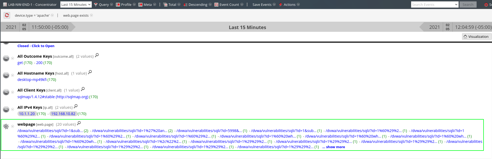The image size is (492, 159).
Task: Click the start time 11:50:00 (-05:00)
Action: pyautogui.click(x=50, y=27)
